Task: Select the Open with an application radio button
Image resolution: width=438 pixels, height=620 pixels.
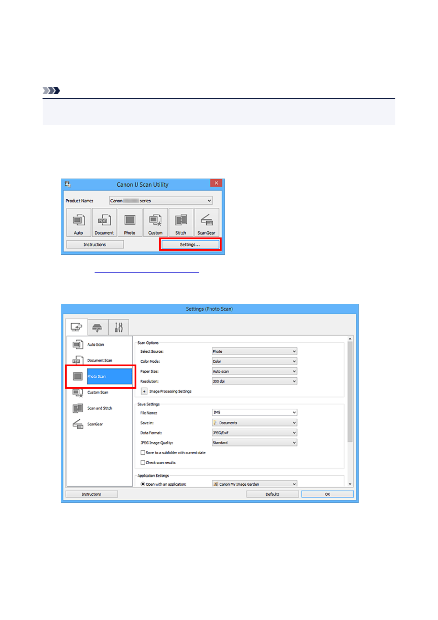Action: [143, 484]
